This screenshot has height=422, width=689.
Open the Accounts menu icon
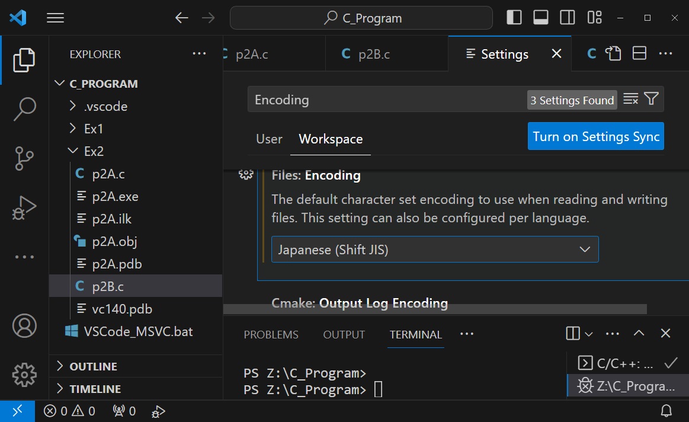[24, 326]
